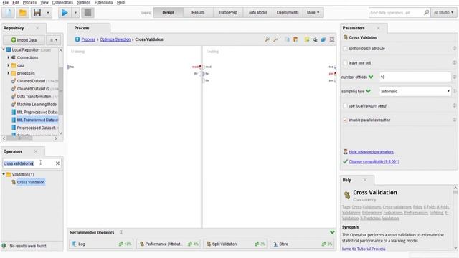459x258 pixels.
Task: Clear the operators search with the X icon
Action: (57, 163)
